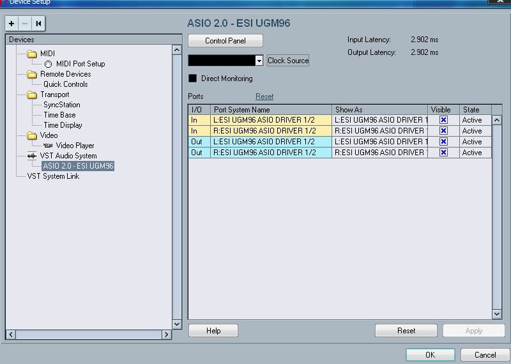Viewport: 511px width, 364px height.
Task: Confirm the dialog with OK
Action: click(431, 355)
